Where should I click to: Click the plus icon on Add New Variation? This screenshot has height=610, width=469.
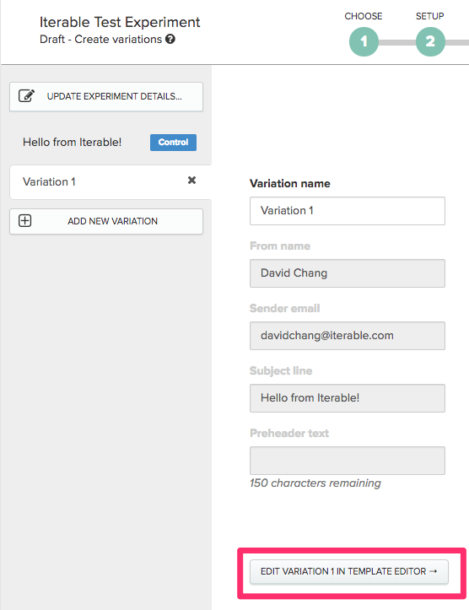[25, 220]
